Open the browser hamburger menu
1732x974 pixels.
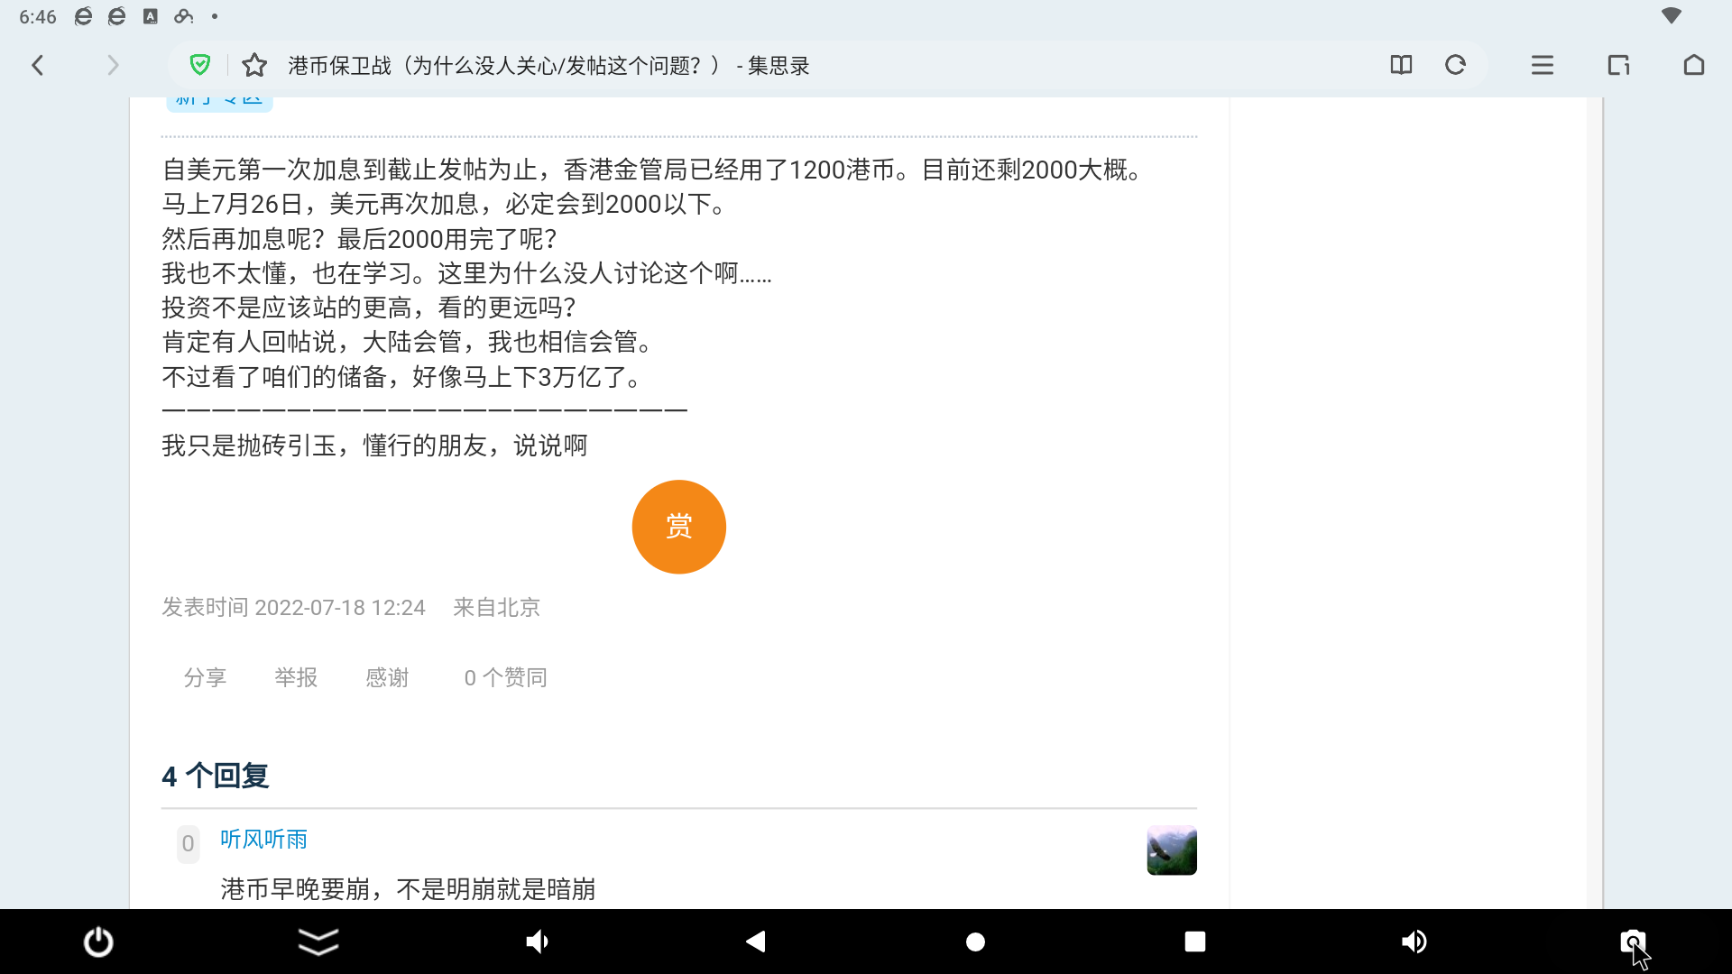tap(1542, 65)
